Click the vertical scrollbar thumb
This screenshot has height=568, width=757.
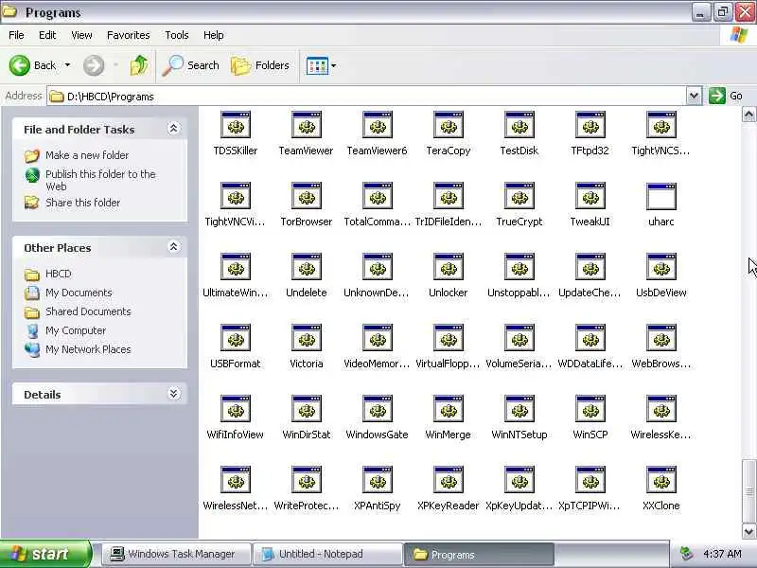[748, 491]
